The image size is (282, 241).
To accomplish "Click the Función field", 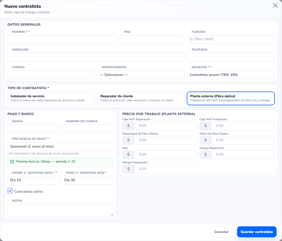I will pos(231,39).
